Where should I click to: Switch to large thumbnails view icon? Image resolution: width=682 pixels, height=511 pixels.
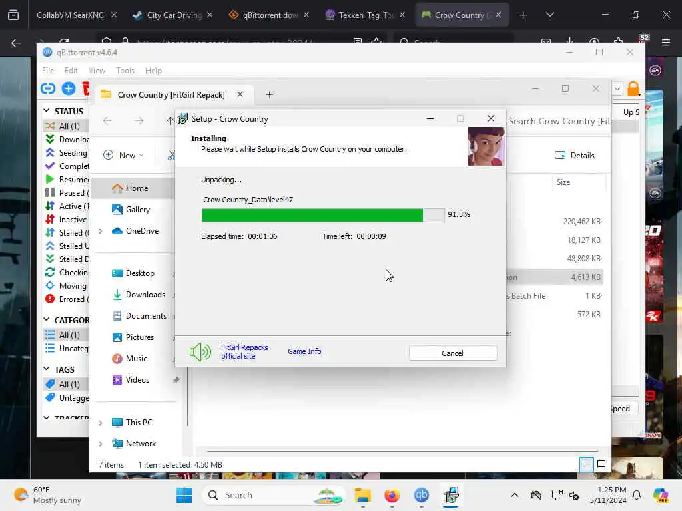point(601,464)
